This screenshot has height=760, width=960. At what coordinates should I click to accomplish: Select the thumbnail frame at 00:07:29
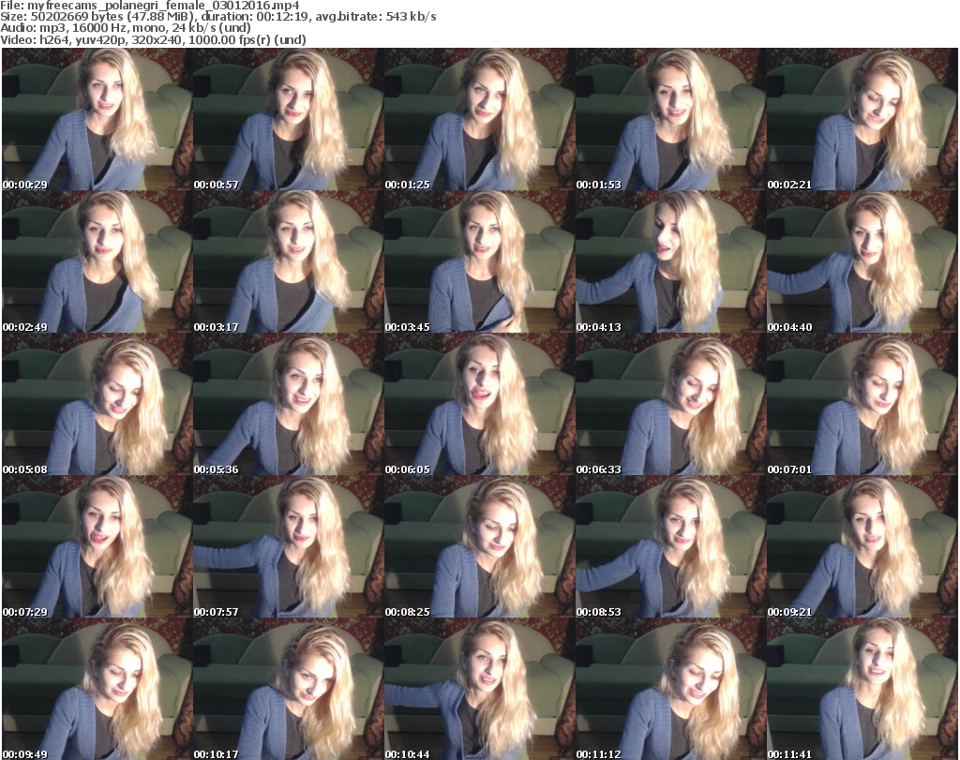(97, 547)
